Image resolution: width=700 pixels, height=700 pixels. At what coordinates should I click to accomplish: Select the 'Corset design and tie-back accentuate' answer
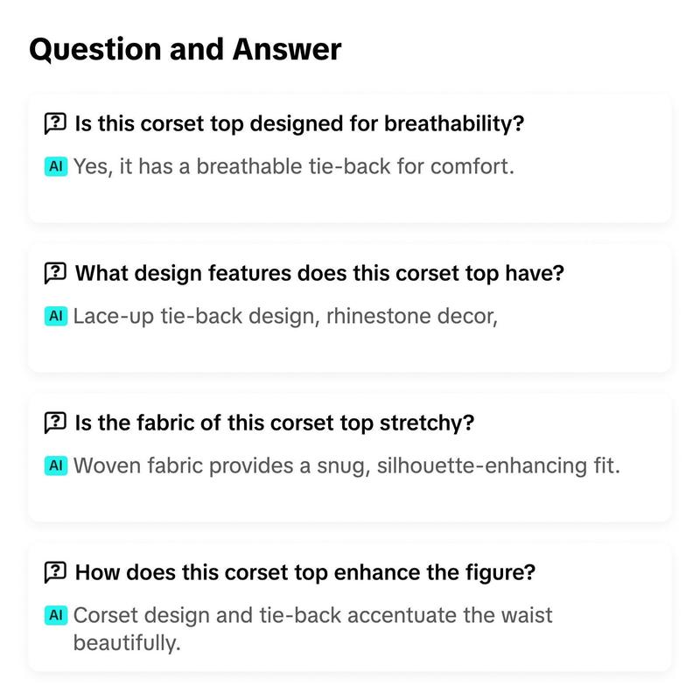pos(313,629)
